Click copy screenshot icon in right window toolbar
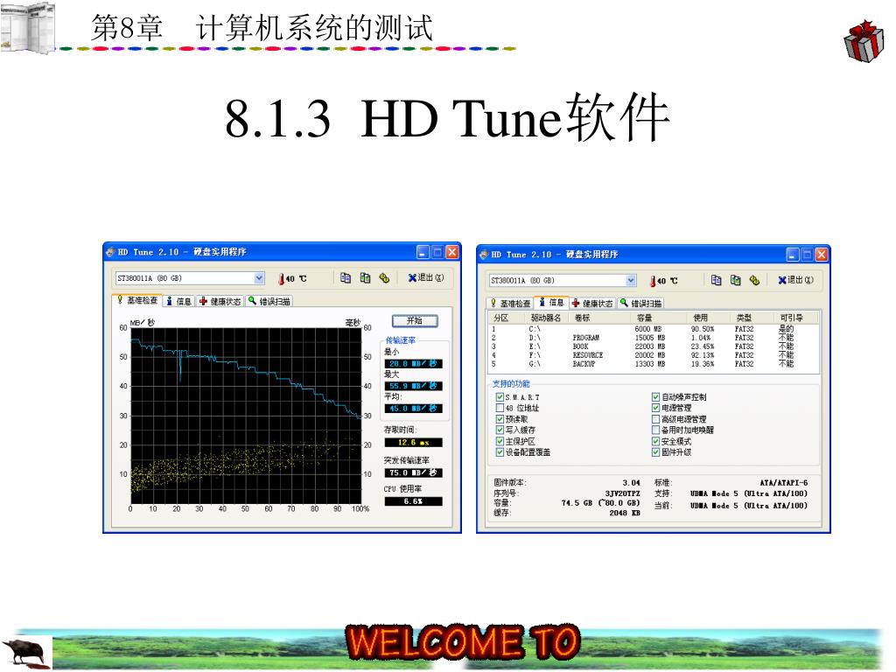The width and height of the screenshot is (896, 672). pos(735,280)
